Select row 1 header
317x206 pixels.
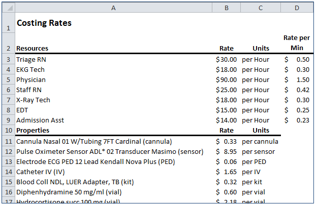pos(8,23)
